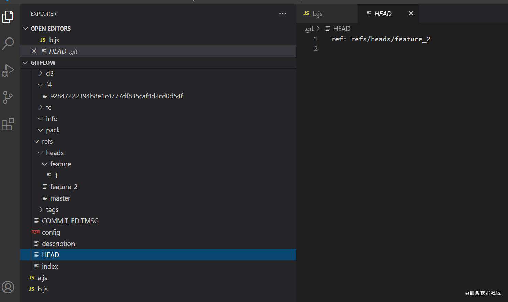Open the master ref file
Image resolution: width=508 pixels, height=302 pixels.
click(158, 198)
